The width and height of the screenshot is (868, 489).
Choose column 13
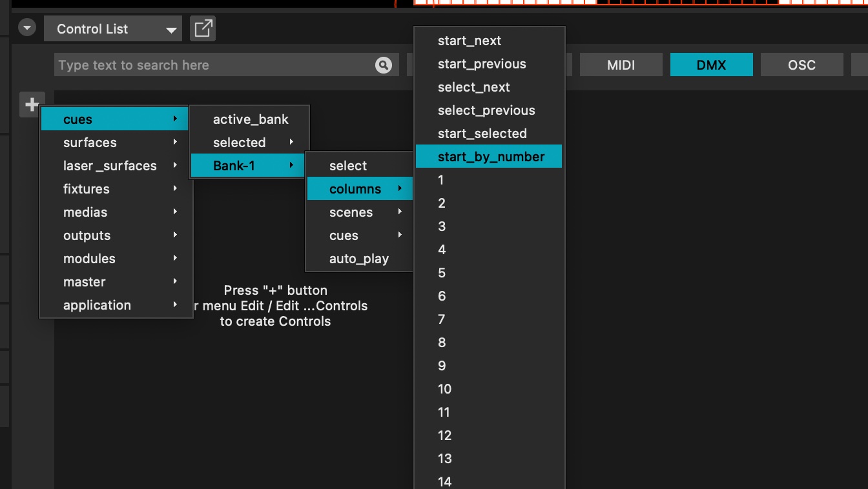pos(489,459)
